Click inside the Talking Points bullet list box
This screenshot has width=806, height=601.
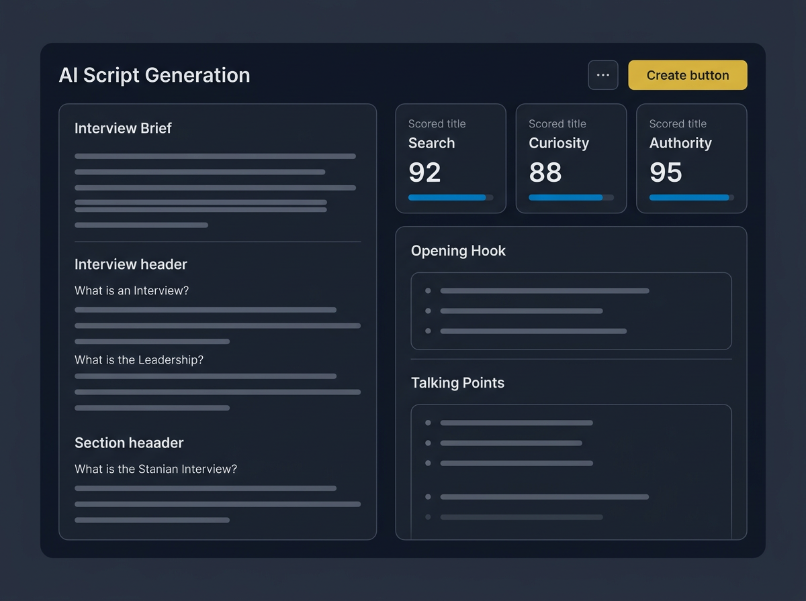pyautogui.click(x=571, y=472)
